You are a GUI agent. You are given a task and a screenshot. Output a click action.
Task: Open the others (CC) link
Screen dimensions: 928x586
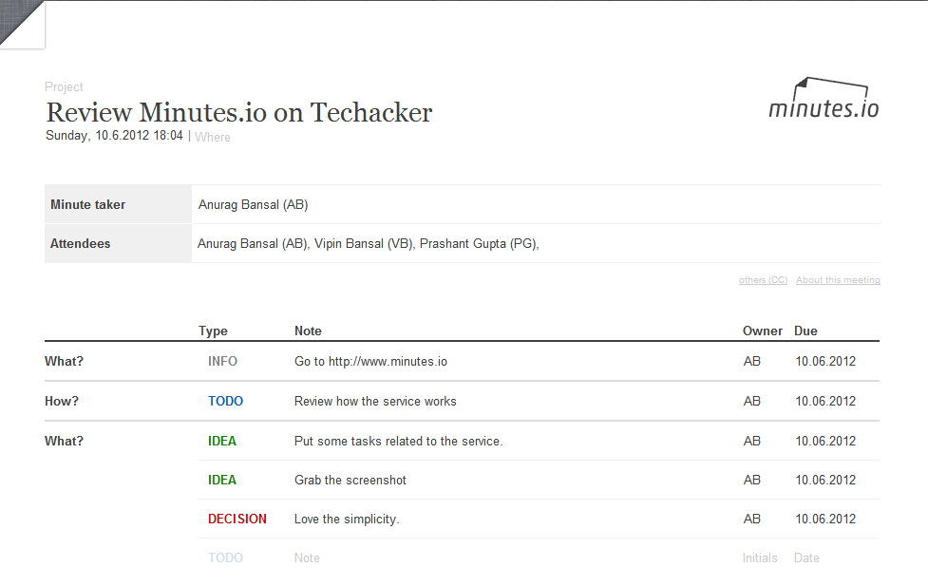pyautogui.click(x=763, y=279)
